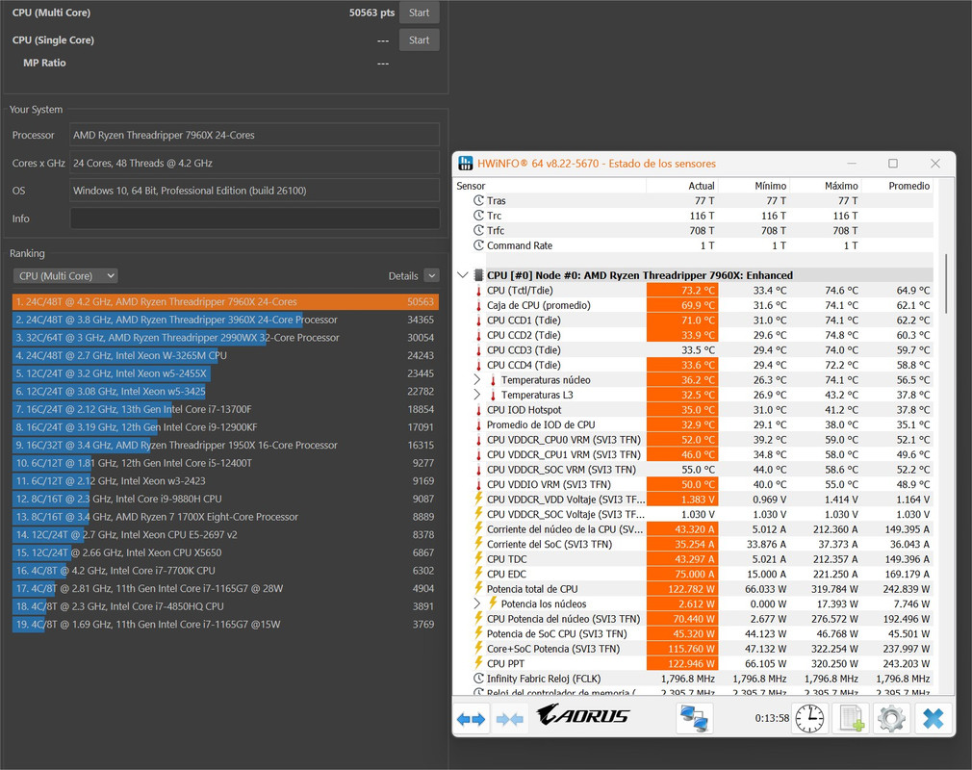Click the HWiNFO collapse columns arrows icon
The width and height of the screenshot is (972, 770).
tap(509, 719)
